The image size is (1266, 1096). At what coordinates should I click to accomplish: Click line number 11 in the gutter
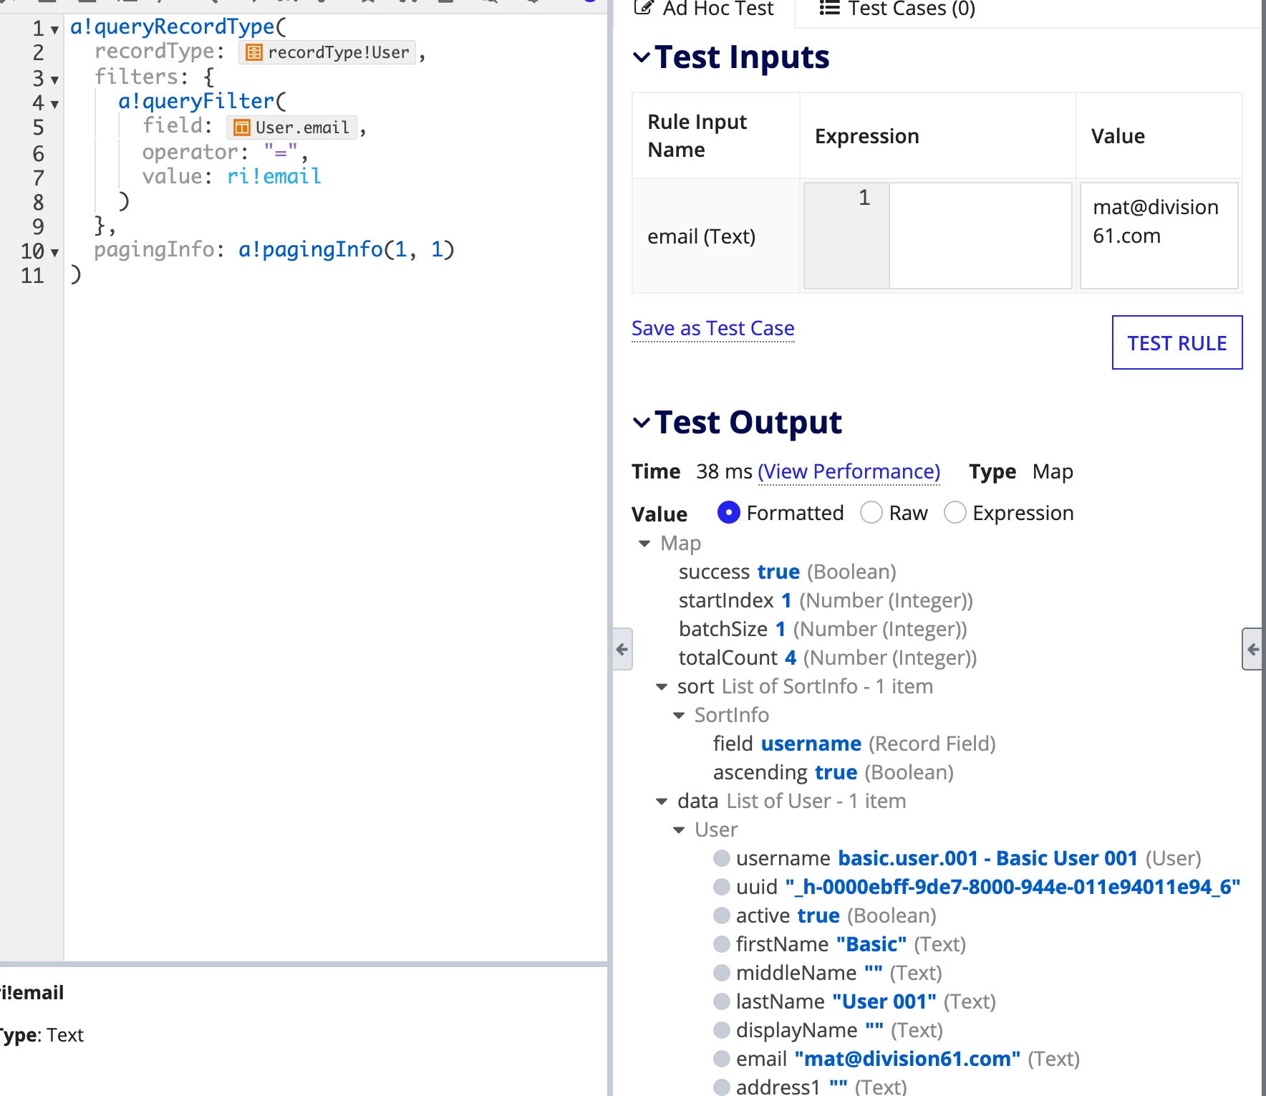pyautogui.click(x=32, y=276)
